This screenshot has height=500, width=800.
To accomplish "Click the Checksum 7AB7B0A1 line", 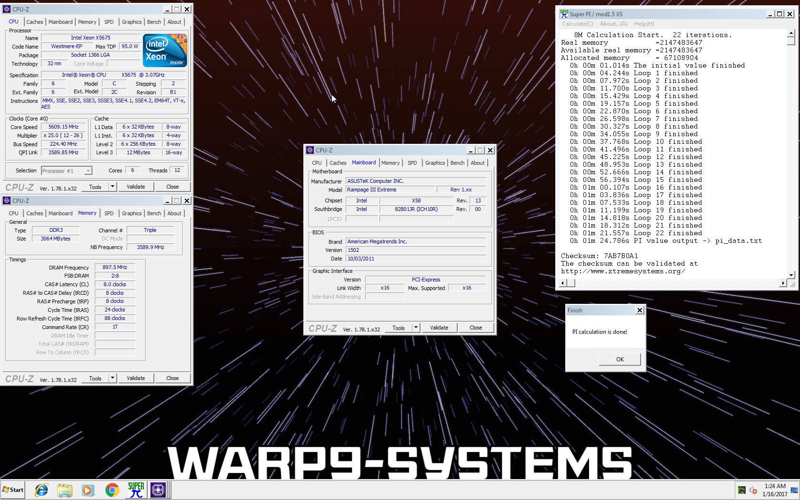I will pyautogui.click(x=599, y=256).
